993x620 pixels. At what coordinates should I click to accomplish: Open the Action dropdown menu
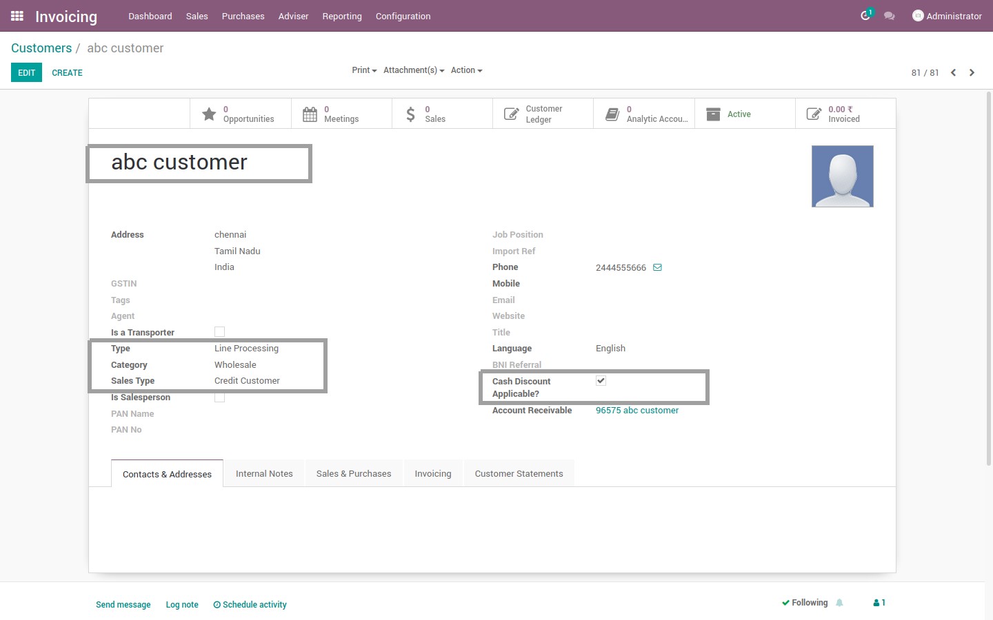click(x=466, y=70)
